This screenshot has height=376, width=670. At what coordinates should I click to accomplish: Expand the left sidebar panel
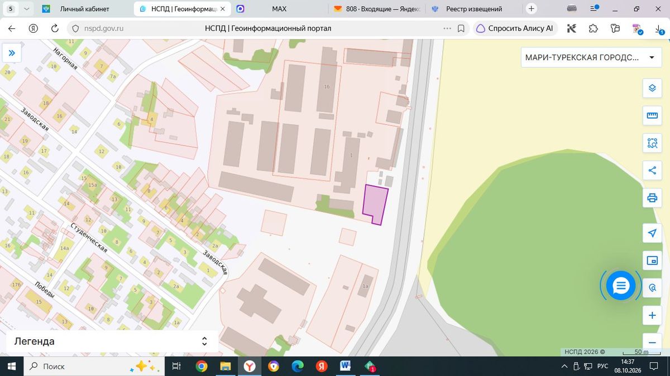tap(12, 53)
